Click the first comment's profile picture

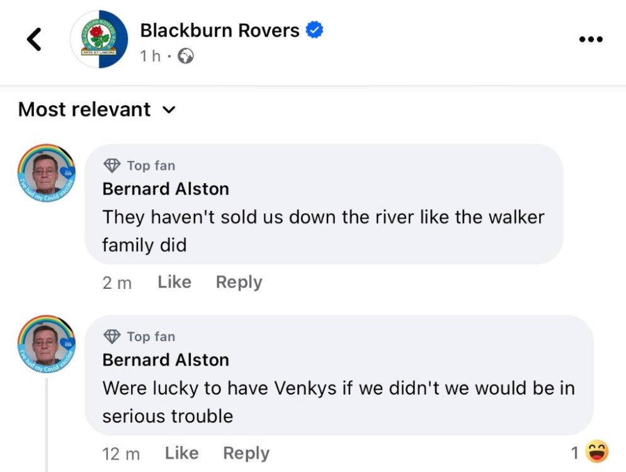tap(47, 172)
